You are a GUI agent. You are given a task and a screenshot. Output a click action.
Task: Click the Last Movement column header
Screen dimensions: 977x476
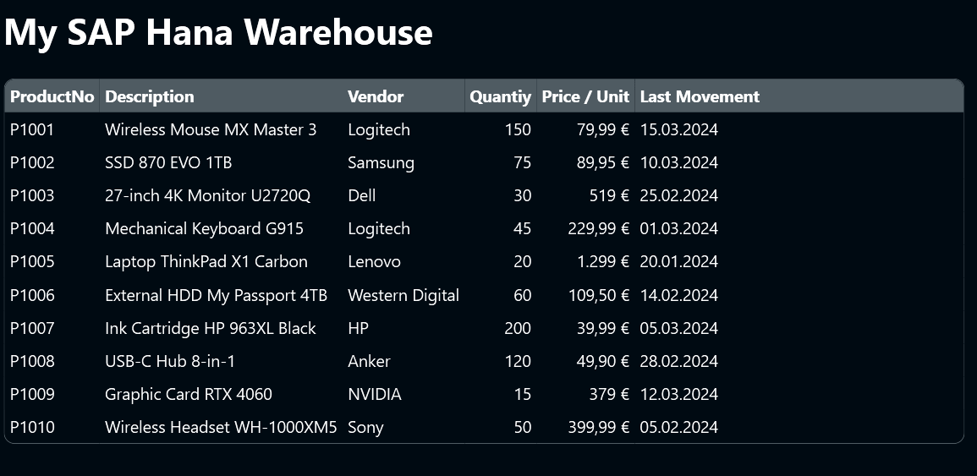click(x=700, y=97)
